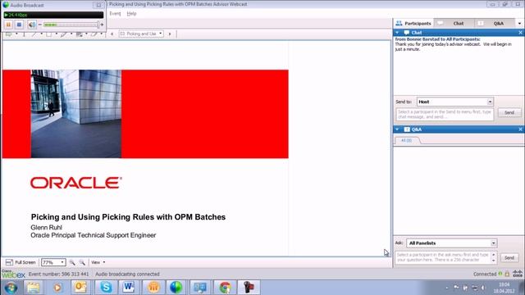Stop the audio broadcast
The width and height of the screenshot is (525, 295).
click(x=19, y=25)
